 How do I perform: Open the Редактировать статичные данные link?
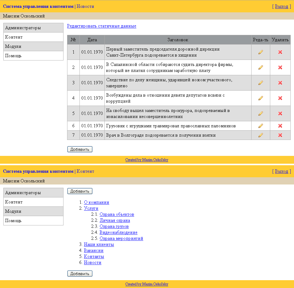click(x=101, y=26)
